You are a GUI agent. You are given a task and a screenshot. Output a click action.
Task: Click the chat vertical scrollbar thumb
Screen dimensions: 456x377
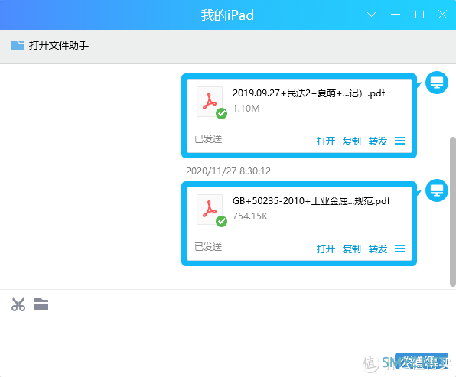[453, 212]
